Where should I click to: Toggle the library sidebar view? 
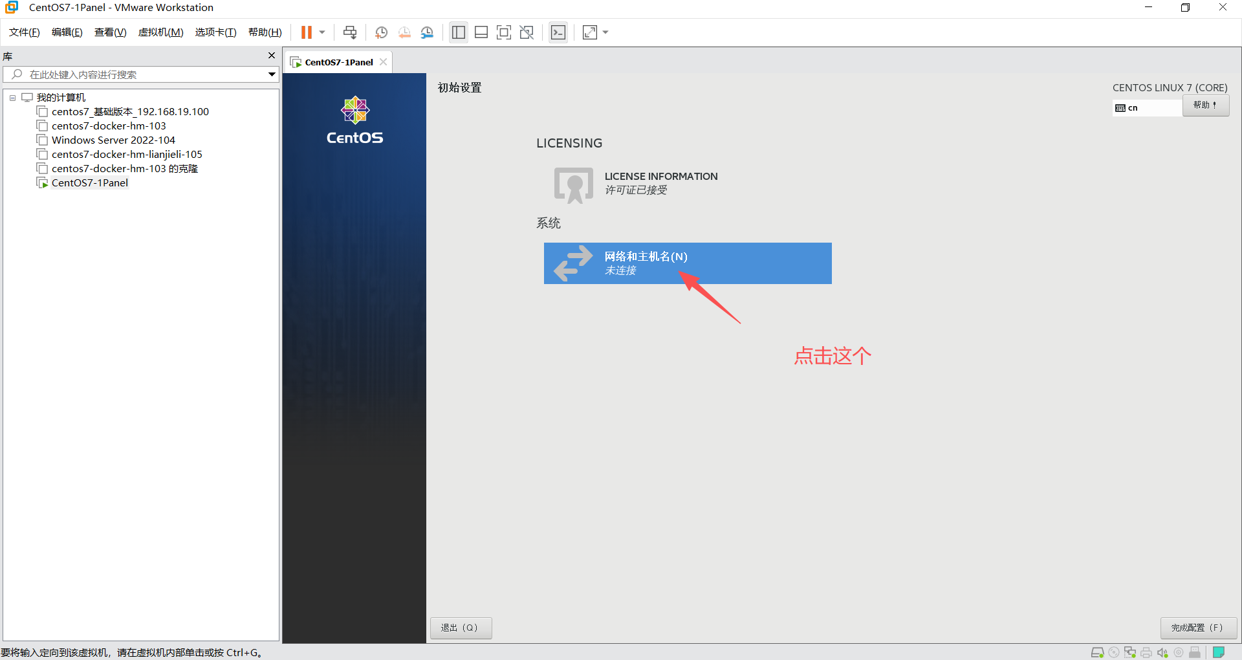pos(459,32)
